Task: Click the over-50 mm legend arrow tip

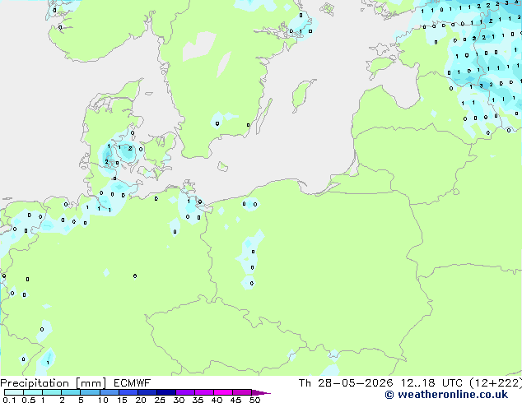Action: (x=261, y=392)
